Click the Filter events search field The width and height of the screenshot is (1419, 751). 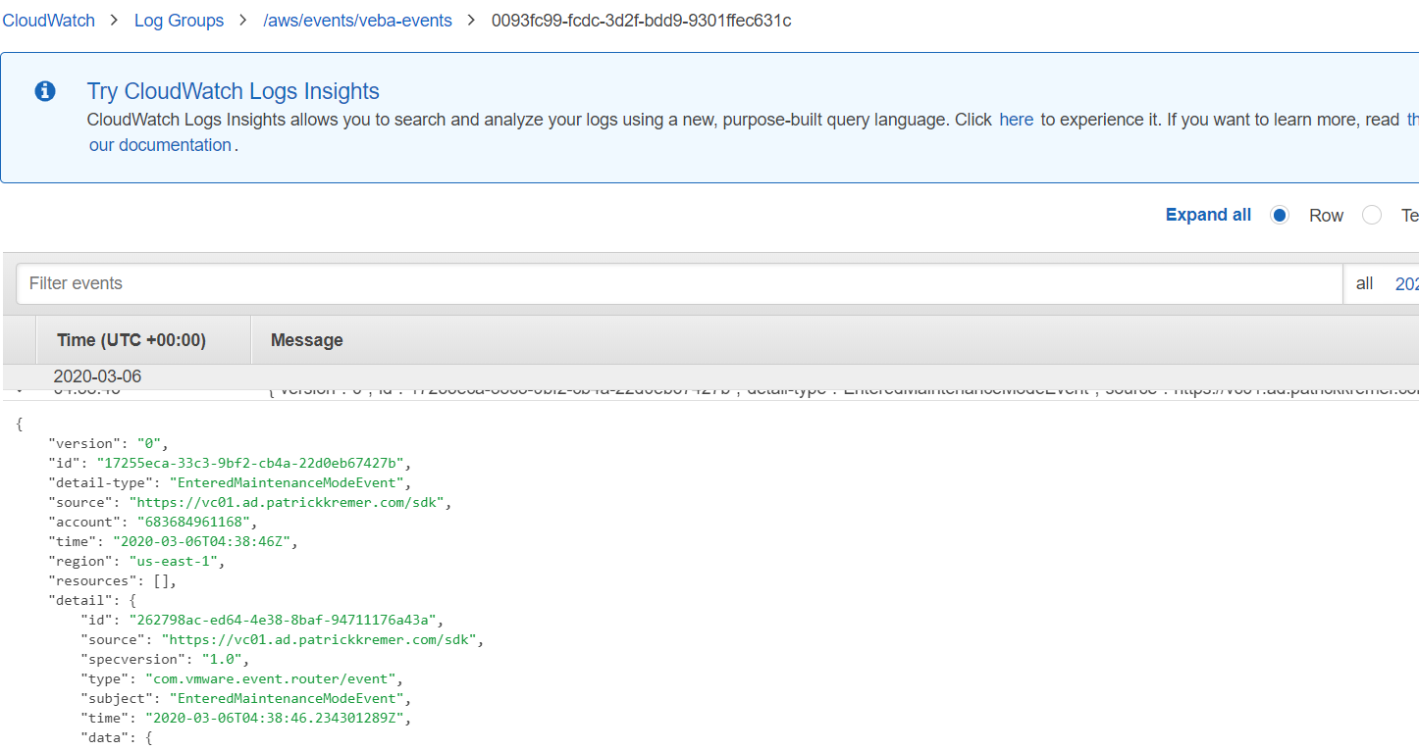(677, 283)
